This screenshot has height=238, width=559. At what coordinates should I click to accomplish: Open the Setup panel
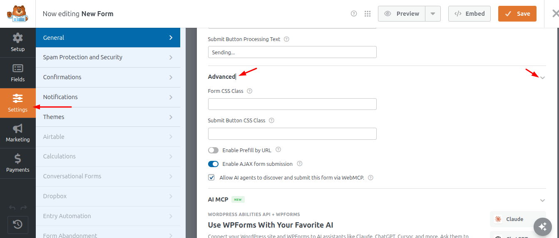tap(18, 43)
